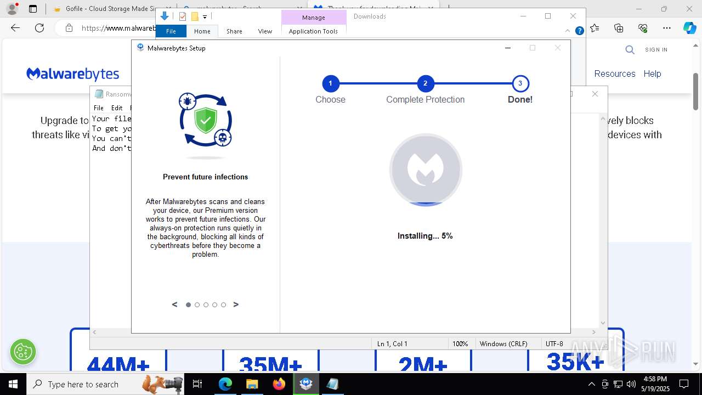Click the Malwarebytes installing logo spinner
The height and width of the screenshot is (395, 702).
pos(426,170)
